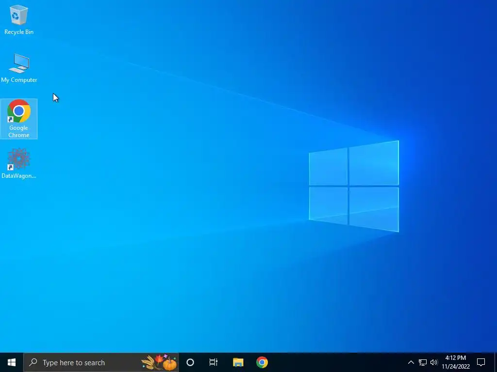Open Task View from the taskbar
Screen dimensions: 497x372
pos(214,362)
